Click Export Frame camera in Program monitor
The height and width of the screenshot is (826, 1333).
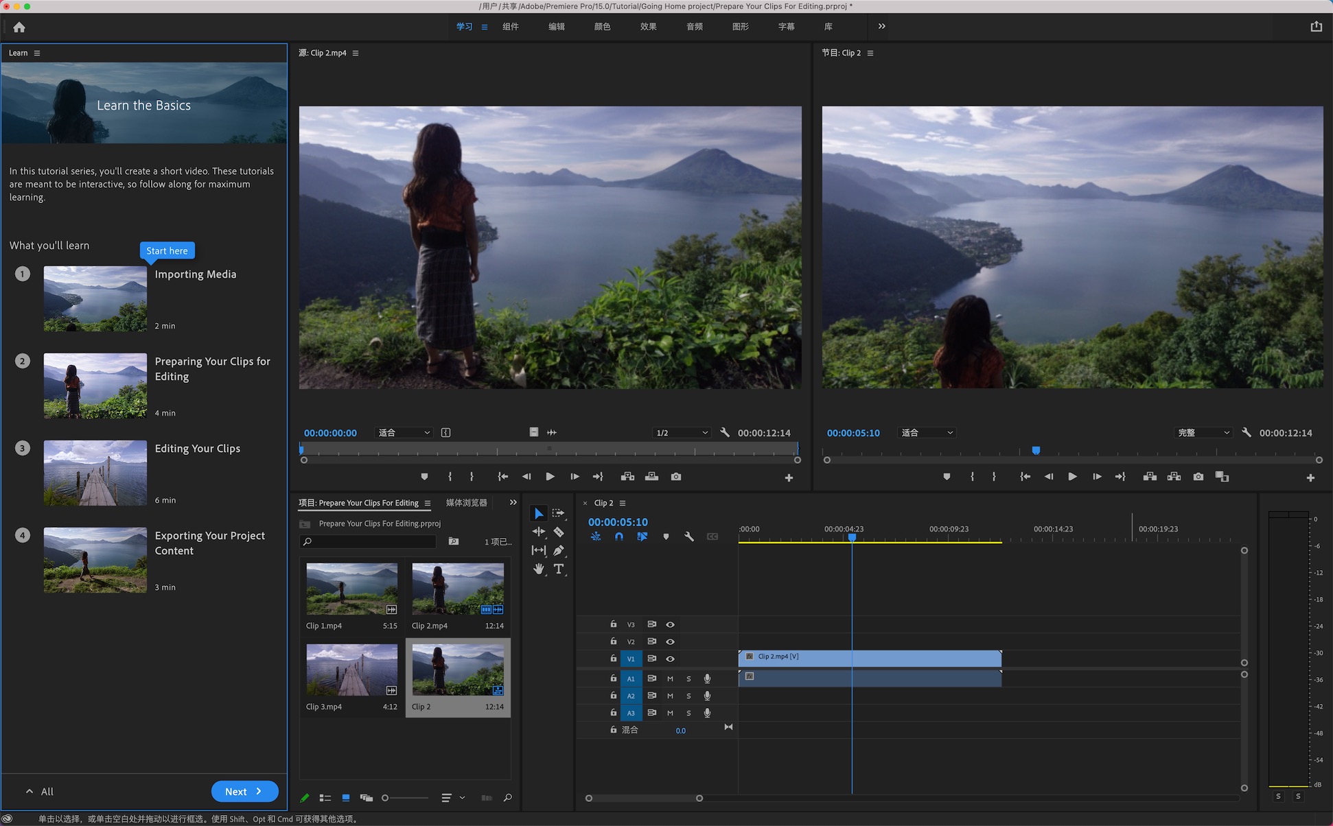(x=1198, y=477)
